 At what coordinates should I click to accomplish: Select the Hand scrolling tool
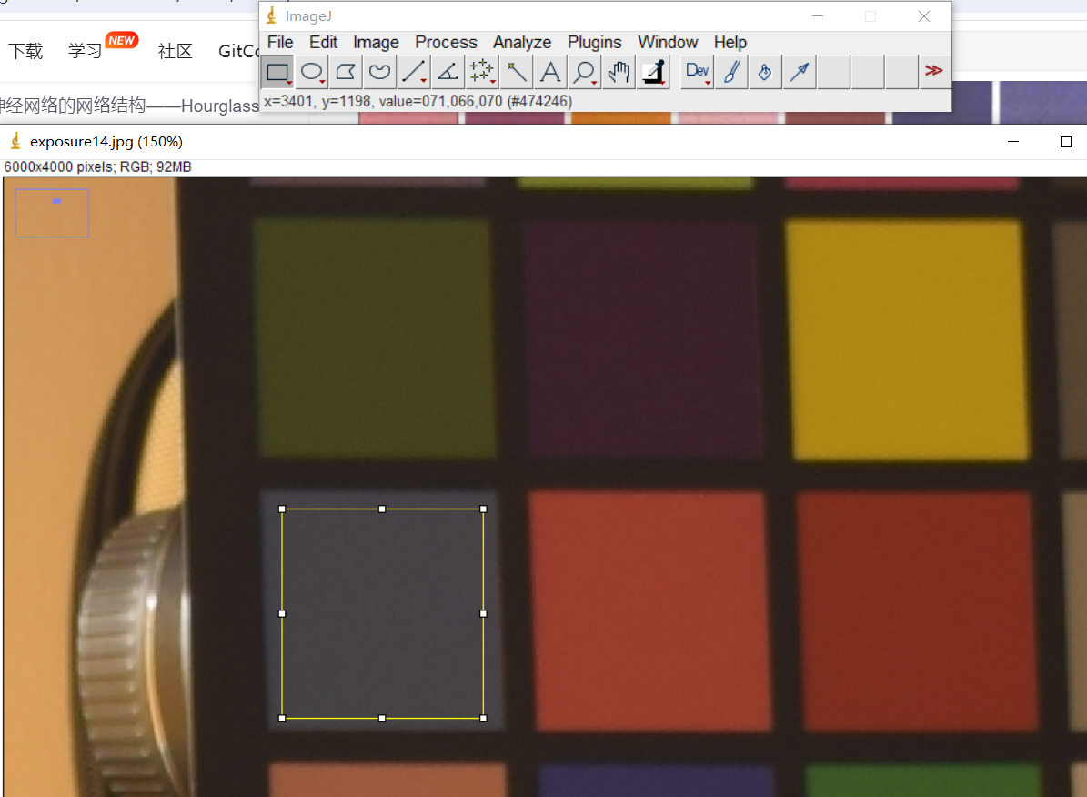coord(619,72)
